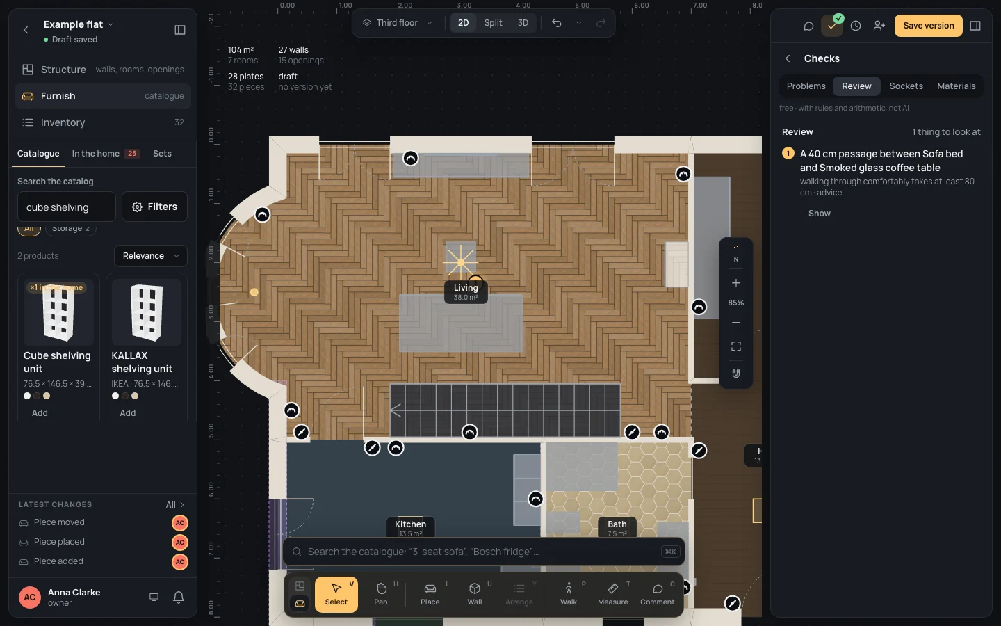Image resolution: width=1001 pixels, height=626 pixels.
Task: Open the Comment tool
Action: [658, 594]
